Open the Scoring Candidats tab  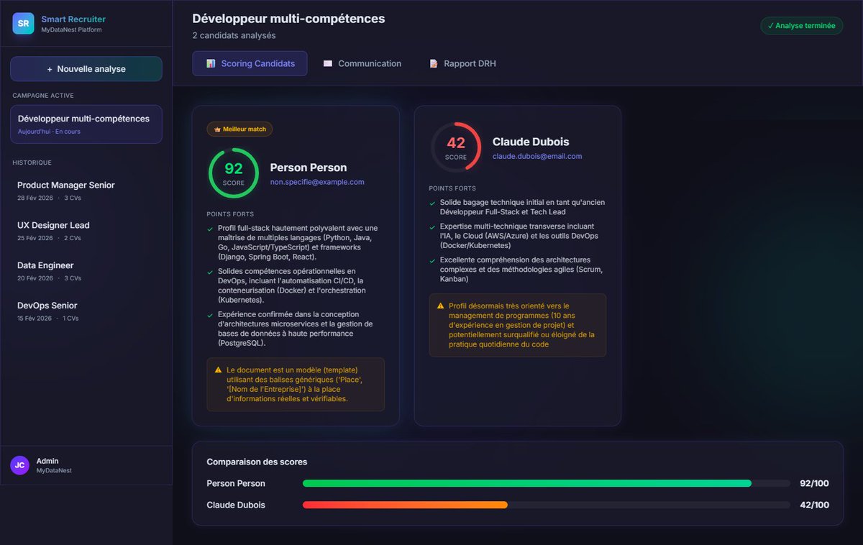250,63
